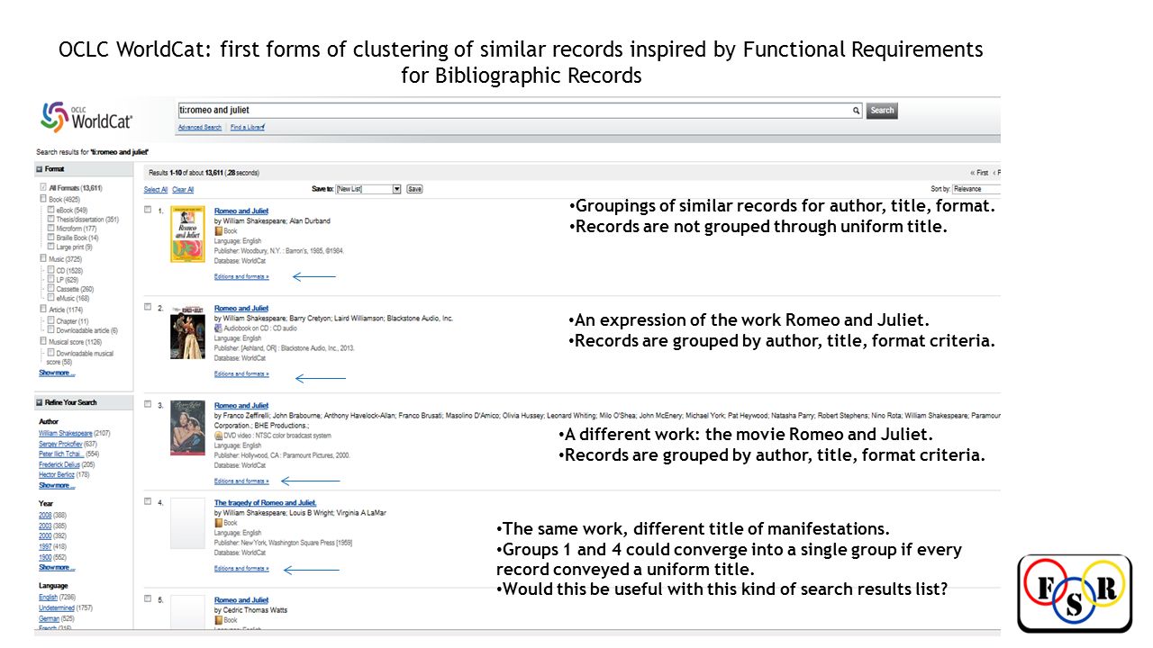Check the Article (1174) filter
Screen dimensions: 1153x648
(x=42, y=309)
